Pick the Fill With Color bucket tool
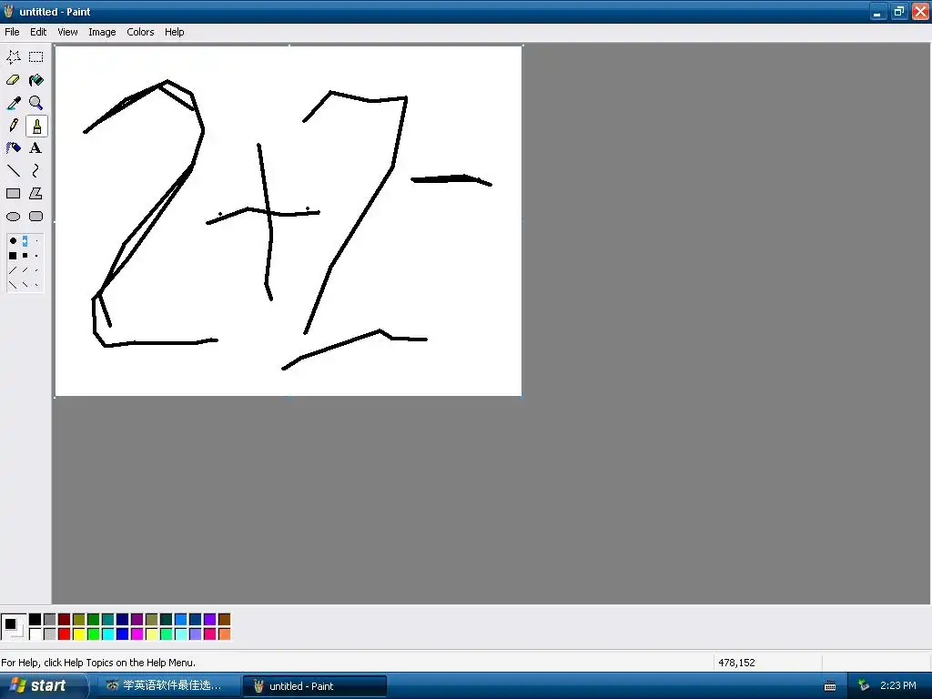 36,80
